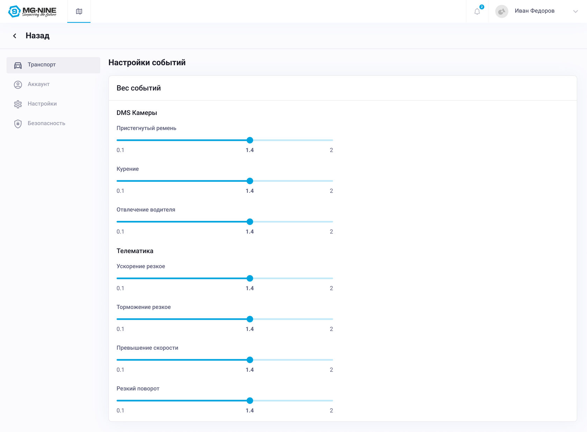Click the Безопасность shield icon
This screenshot has height=432, width=587.
click(x=18, y=124)
